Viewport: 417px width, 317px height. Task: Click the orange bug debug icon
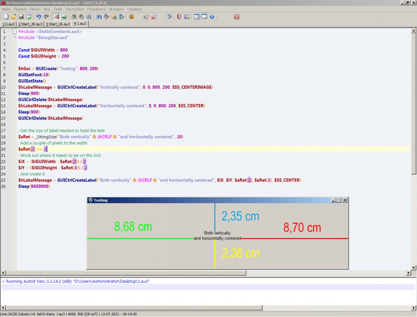click(131, 17)
